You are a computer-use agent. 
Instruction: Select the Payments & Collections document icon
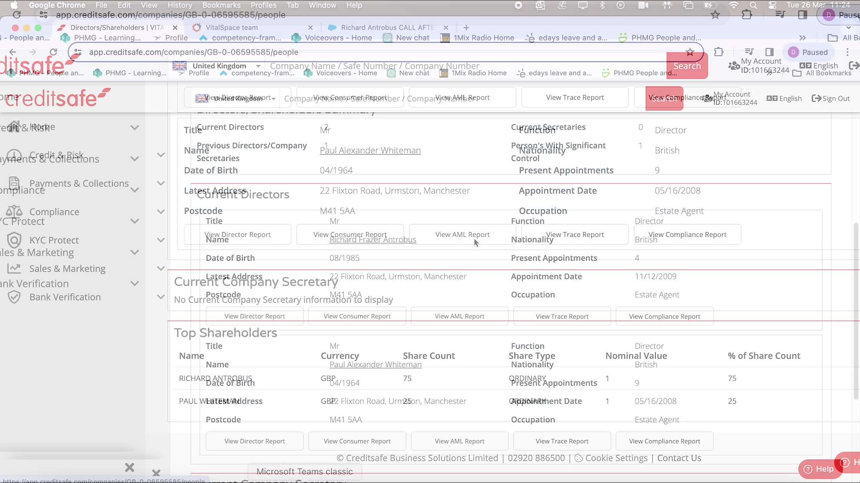pyautogui.click(x=14, y=183)
